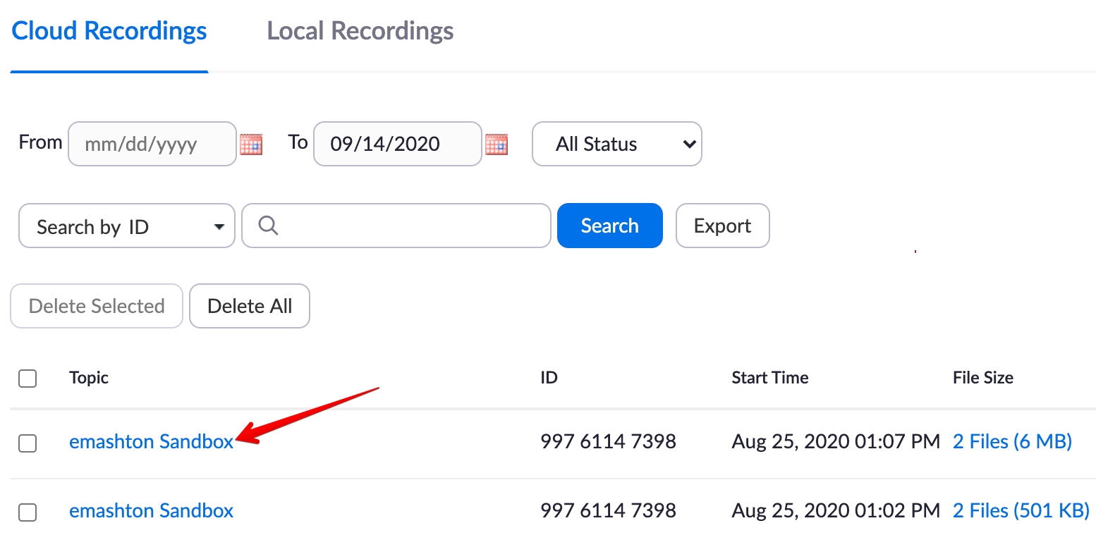1096x547 pixels.
Task: Toggle the select-all checkbox beside Topic
Action: point(28,379)
